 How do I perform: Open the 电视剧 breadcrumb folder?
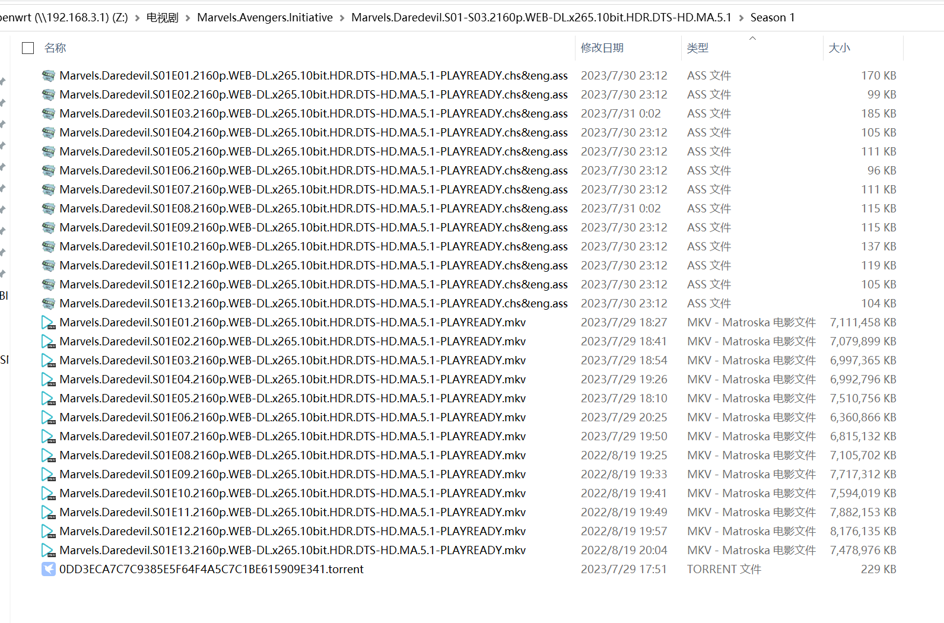[163, 18]
